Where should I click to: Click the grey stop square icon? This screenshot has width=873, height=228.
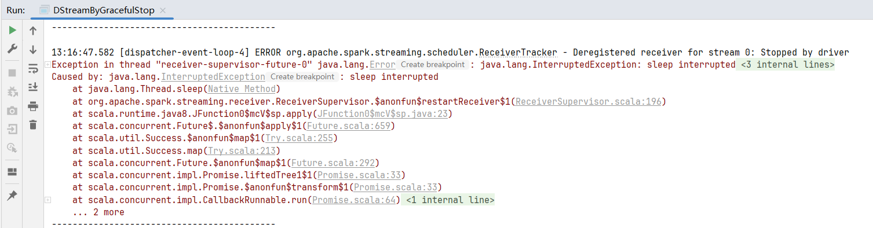pyautogui.click(x=12, y=73)
